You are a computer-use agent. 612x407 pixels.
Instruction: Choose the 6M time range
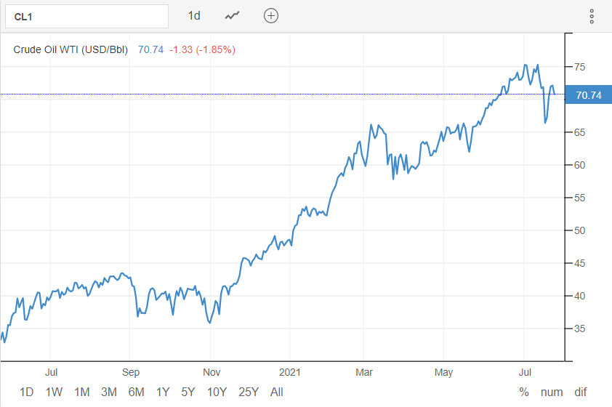(136, 392)
